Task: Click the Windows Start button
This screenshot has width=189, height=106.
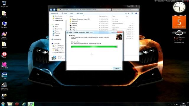Action: pos(3,104)
